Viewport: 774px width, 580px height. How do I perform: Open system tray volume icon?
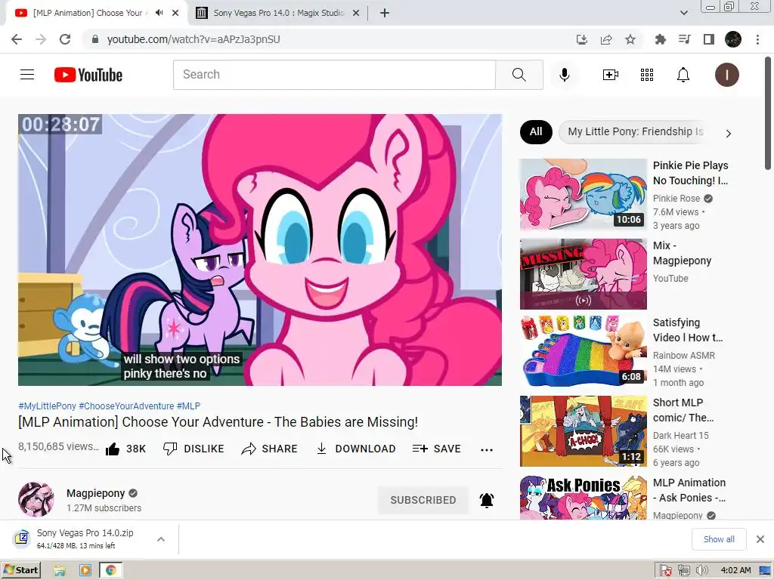point(701,571)
